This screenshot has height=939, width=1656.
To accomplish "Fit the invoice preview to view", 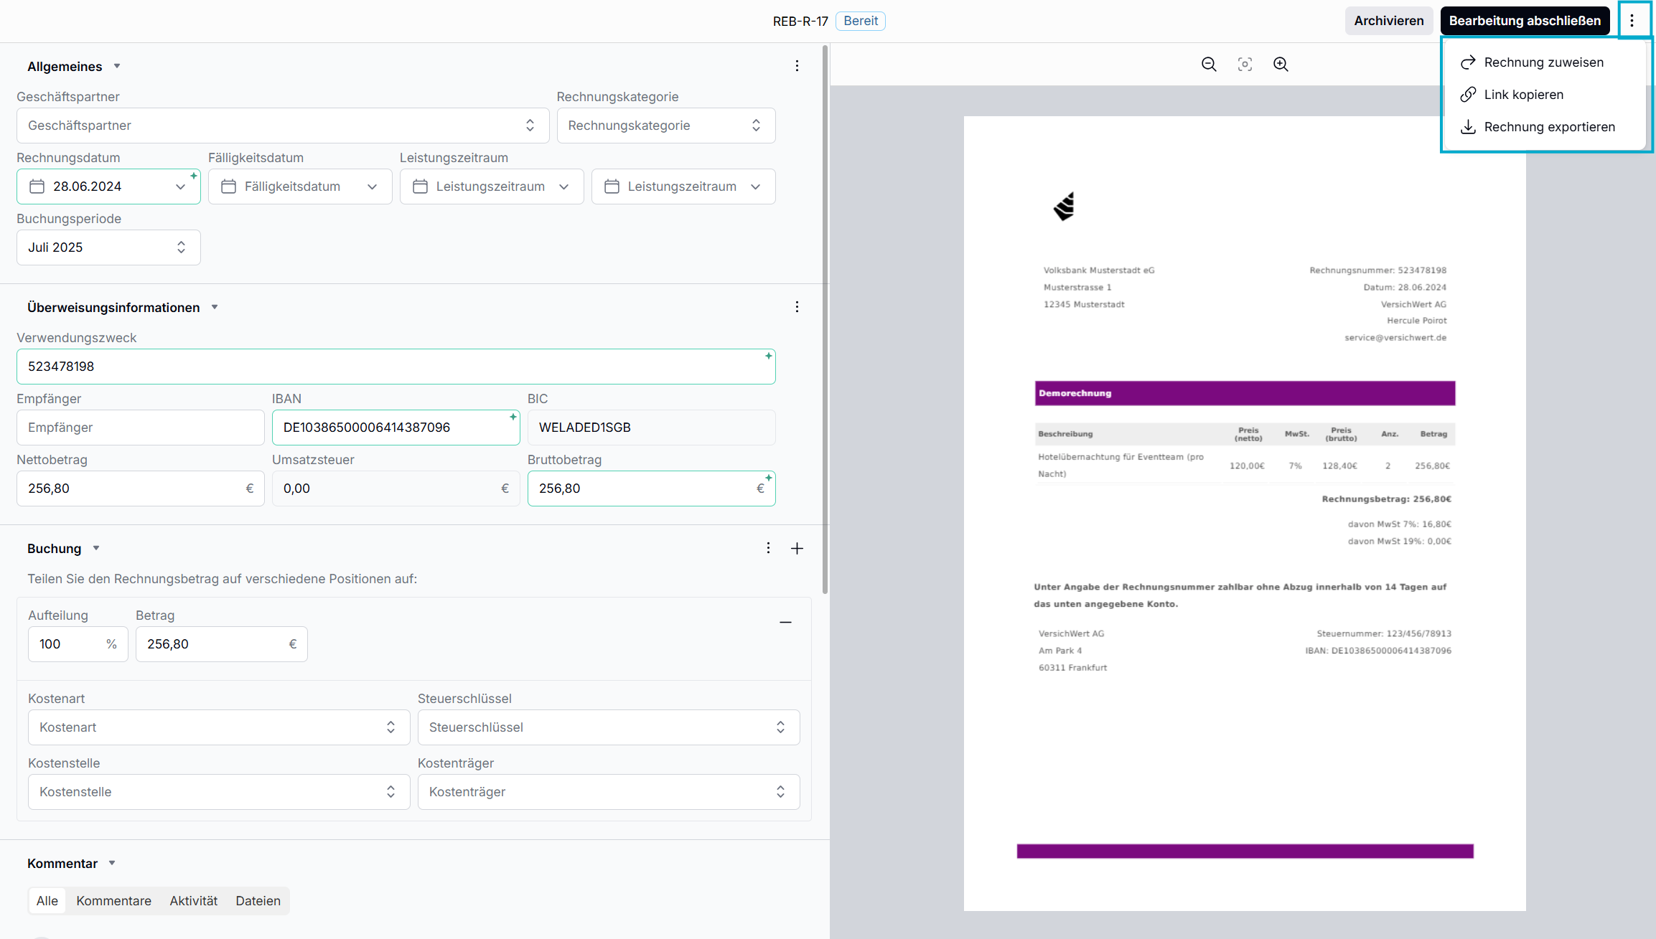I will pyautogui.click(x=1245, y=65).
